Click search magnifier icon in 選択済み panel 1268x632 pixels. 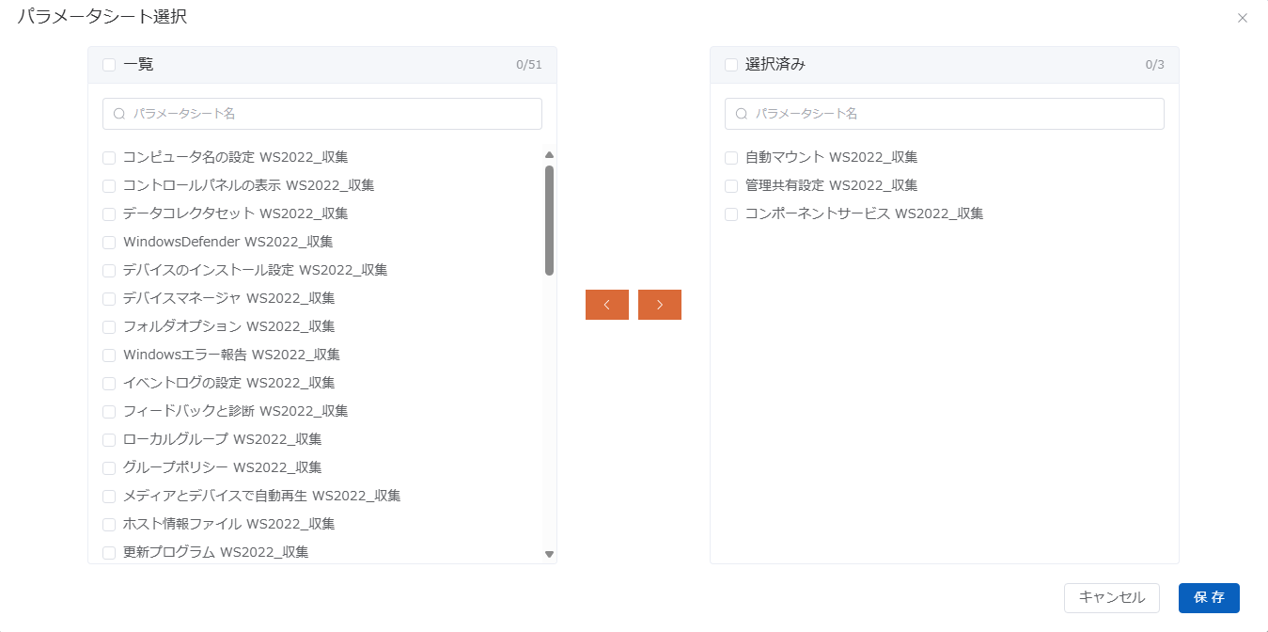pos(742,114)
